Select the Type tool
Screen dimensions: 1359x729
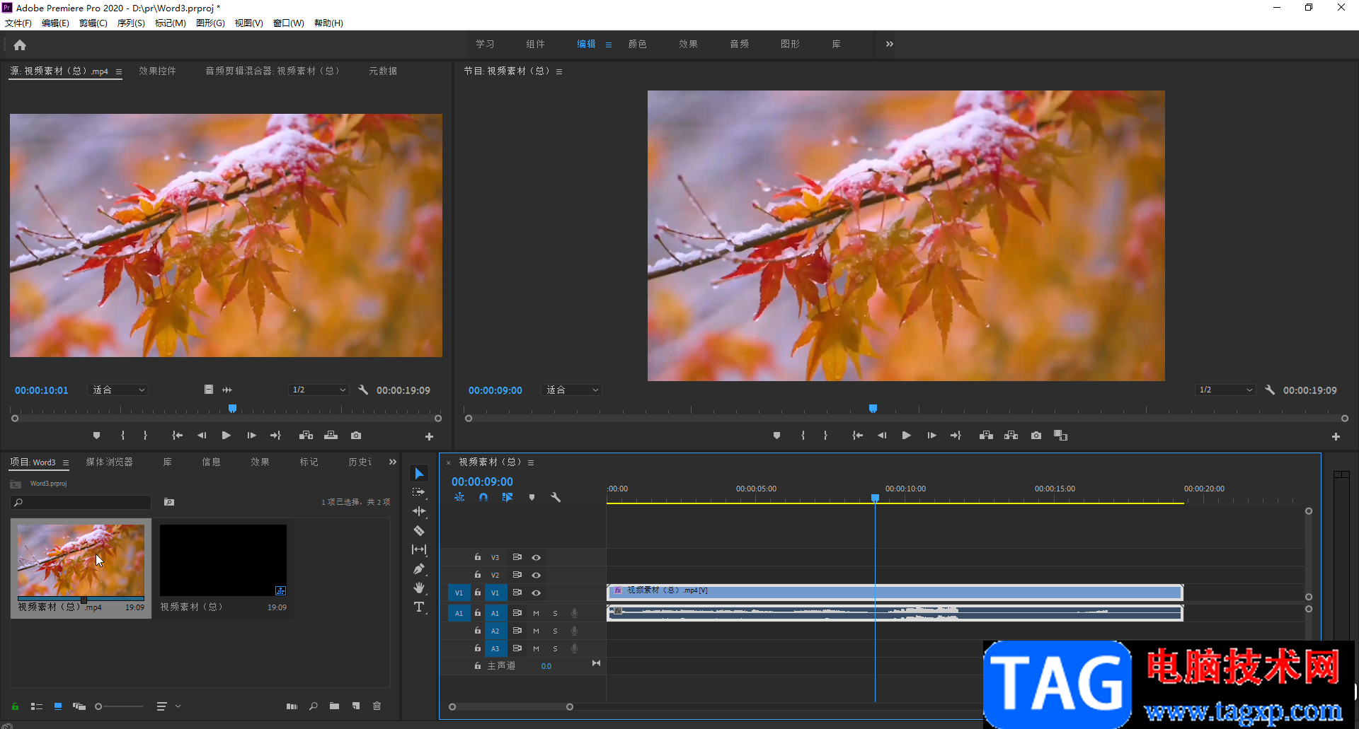419,607
